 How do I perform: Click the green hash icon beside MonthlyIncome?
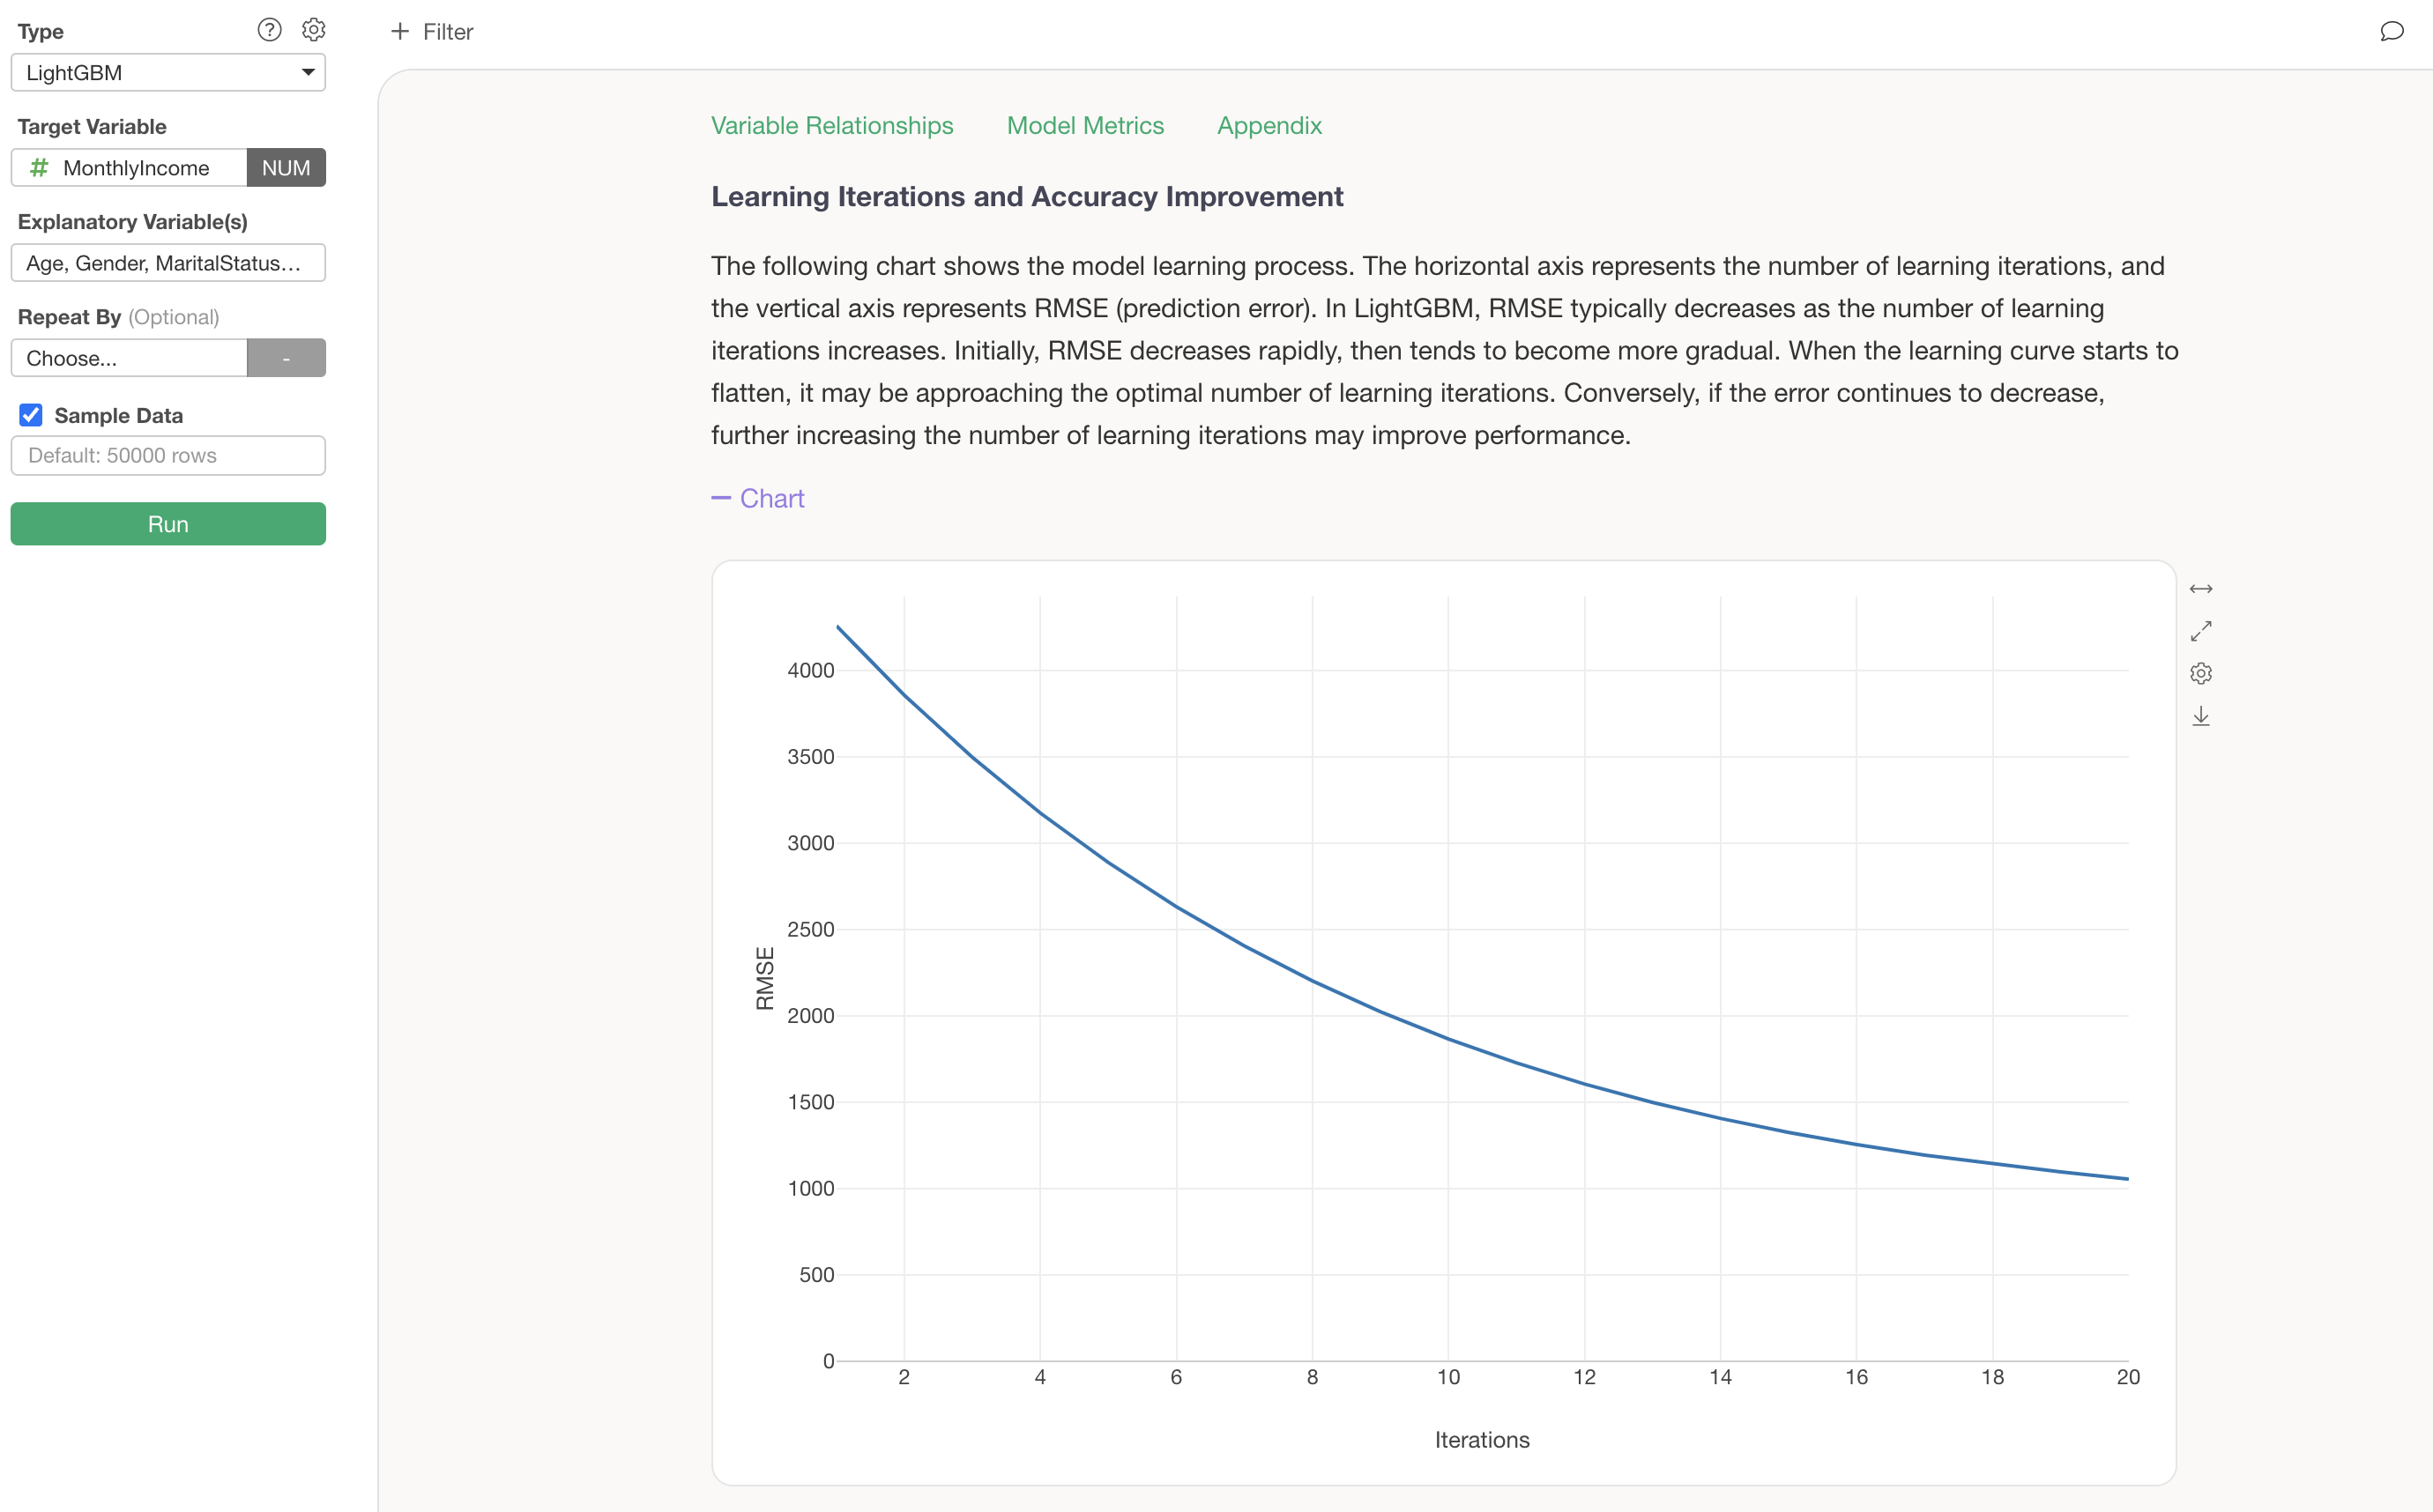pyautogui.click(x=39, y=168)
